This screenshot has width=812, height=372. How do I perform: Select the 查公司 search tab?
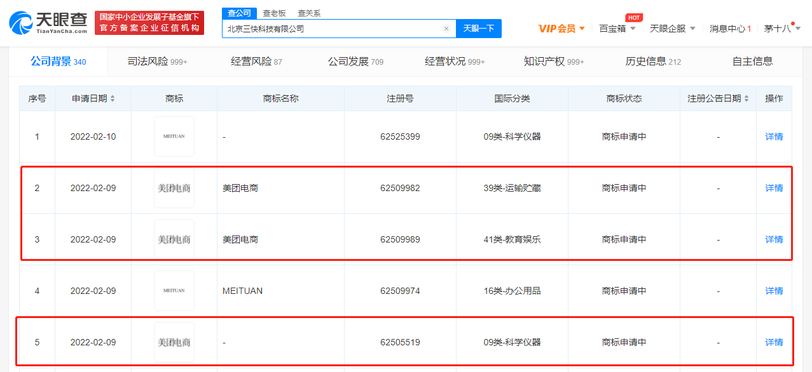point(239,13)
